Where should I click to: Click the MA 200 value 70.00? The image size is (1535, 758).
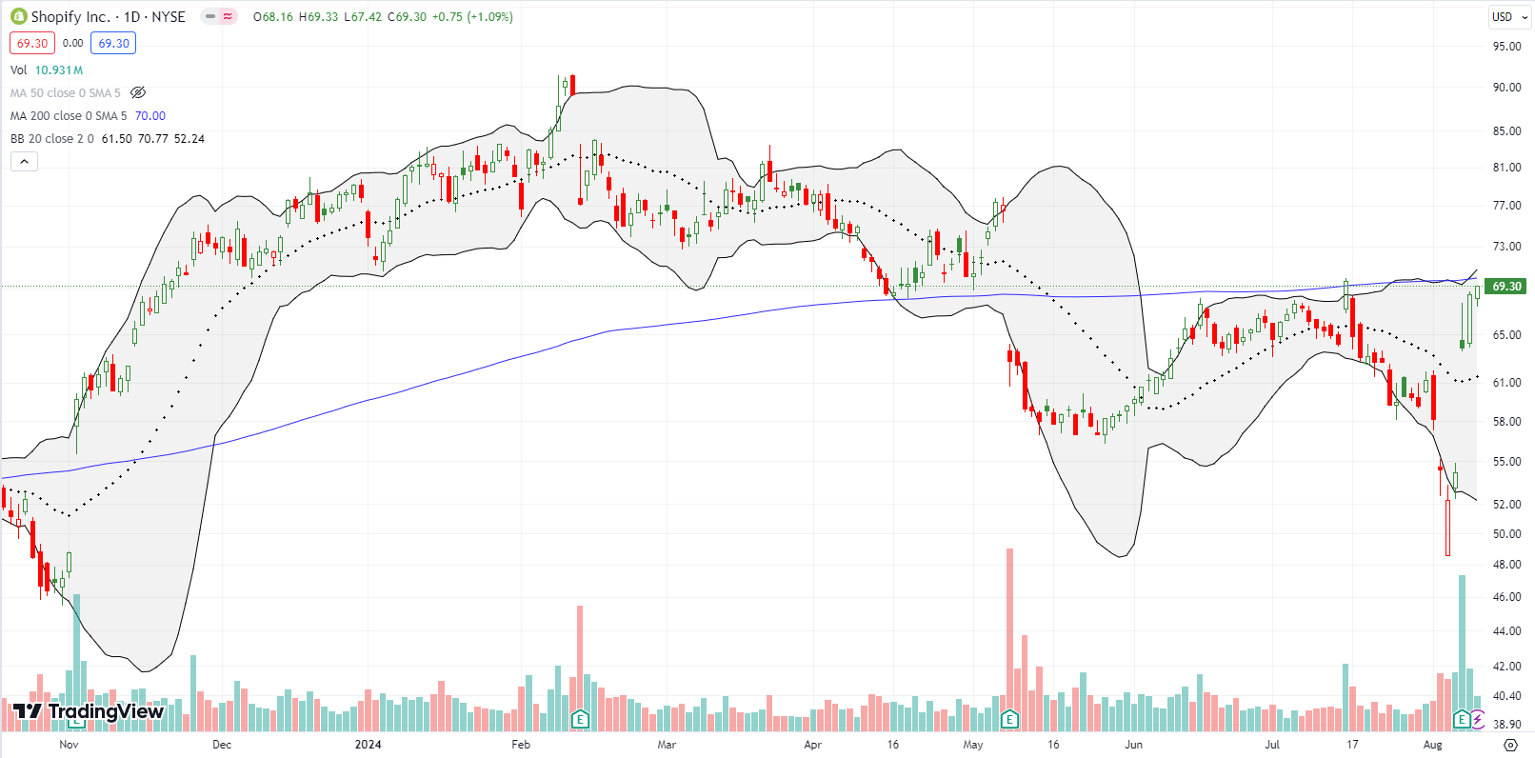click(x=150, y=115)
